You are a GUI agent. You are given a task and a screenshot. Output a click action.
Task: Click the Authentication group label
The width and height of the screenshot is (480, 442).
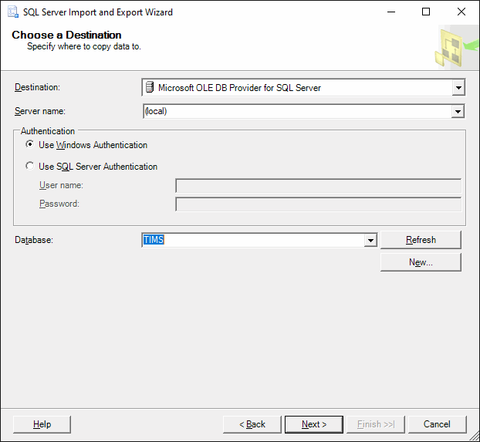pos(48,131)
